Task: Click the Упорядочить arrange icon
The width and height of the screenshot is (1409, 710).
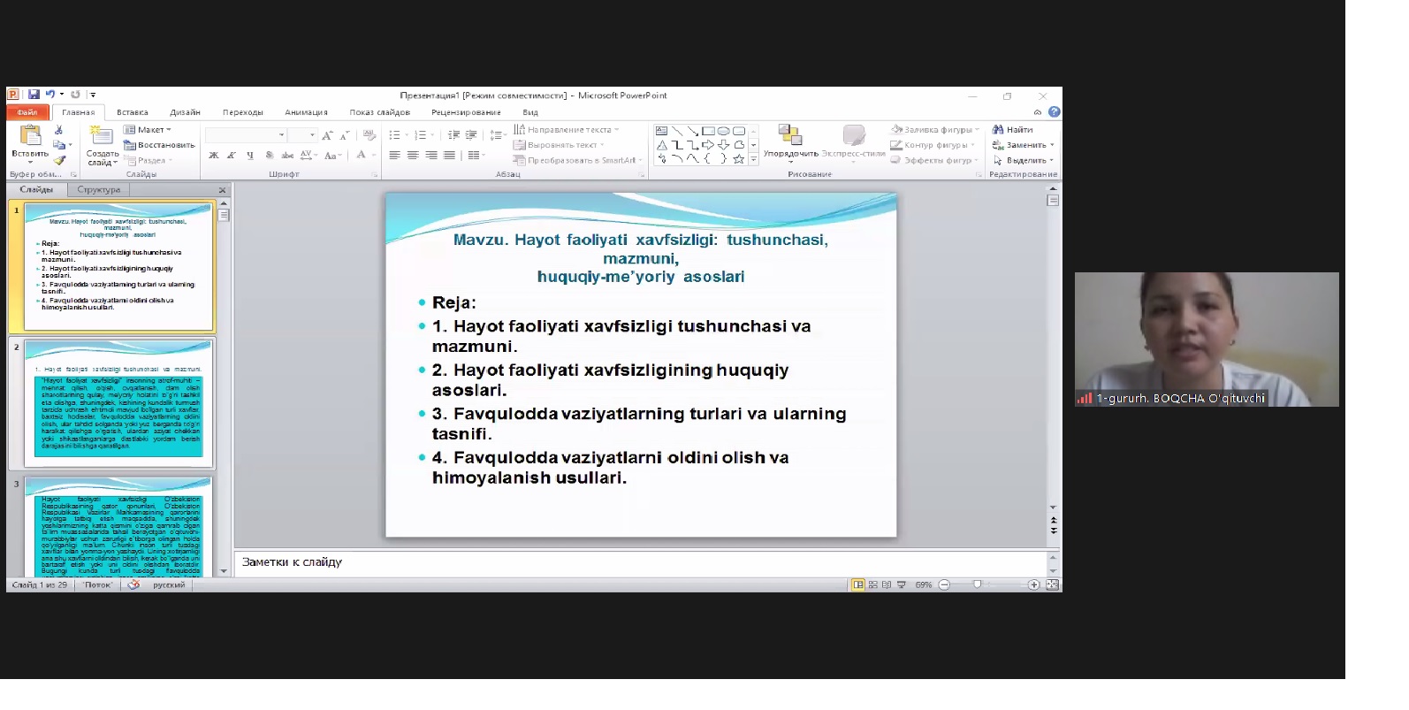Action: [790, 135]
